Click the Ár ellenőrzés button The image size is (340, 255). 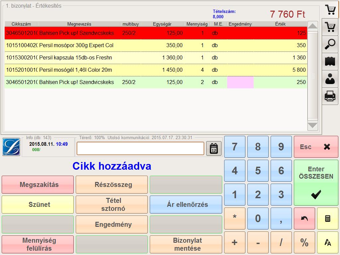point(186,205)
